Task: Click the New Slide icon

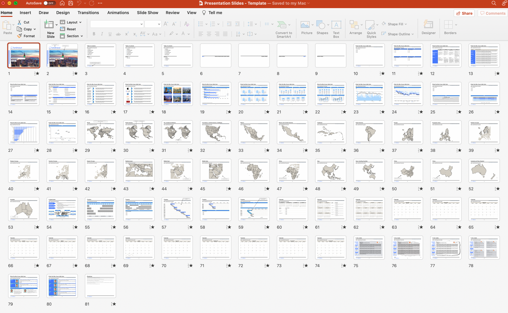Action: [49, 25]
